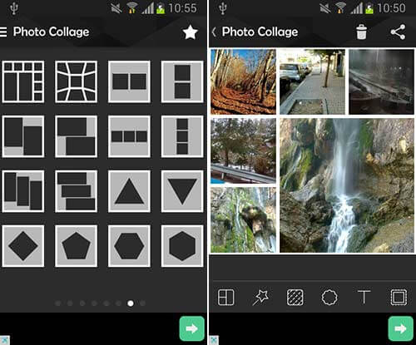This screenshot has height=345, width=416.
Task: Go back using the left chevron
Action: tap(214, 32)
